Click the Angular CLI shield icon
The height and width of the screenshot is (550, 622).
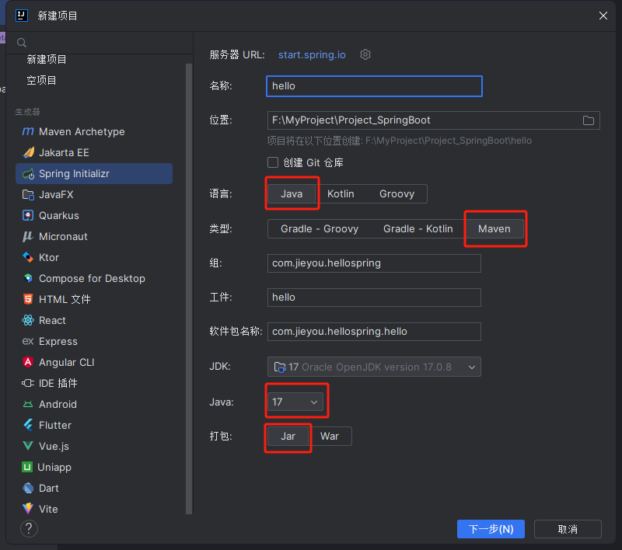tap(28, 362)
